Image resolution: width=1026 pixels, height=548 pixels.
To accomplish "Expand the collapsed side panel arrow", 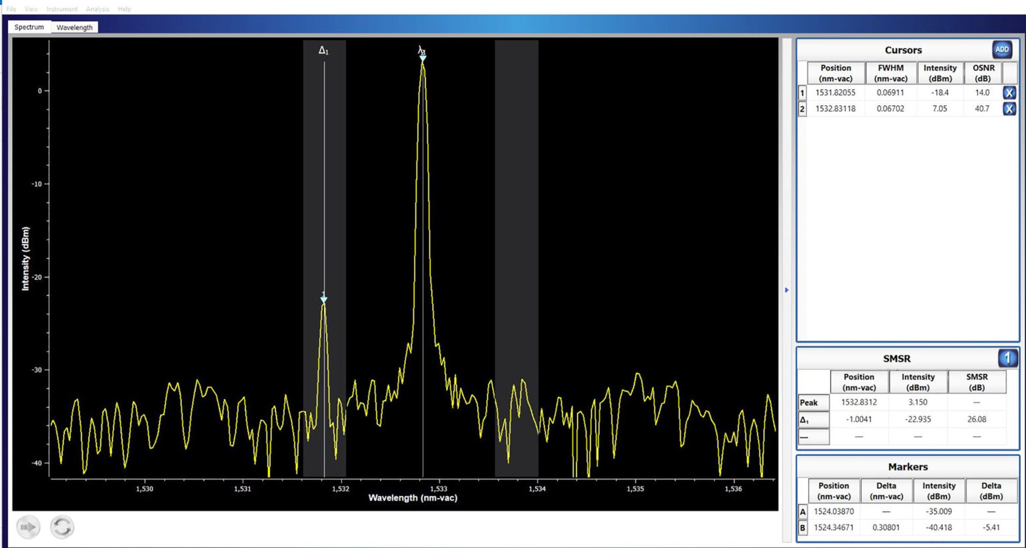I will point(787,289).
